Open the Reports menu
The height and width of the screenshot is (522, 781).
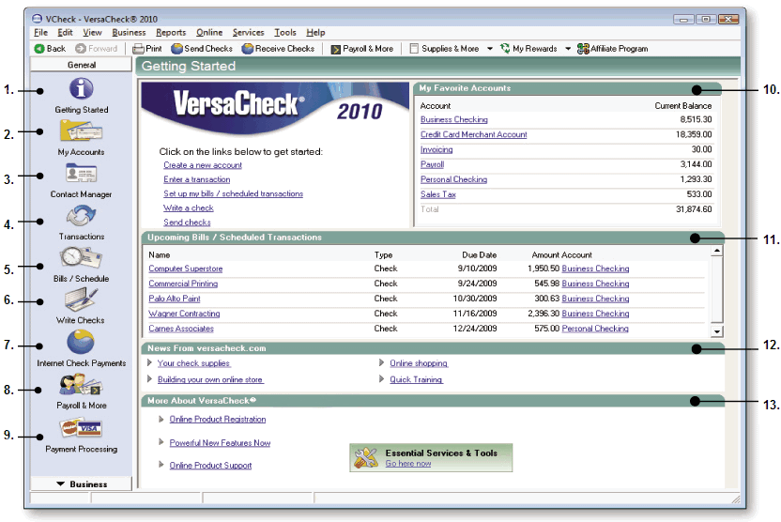pos(171,32)
